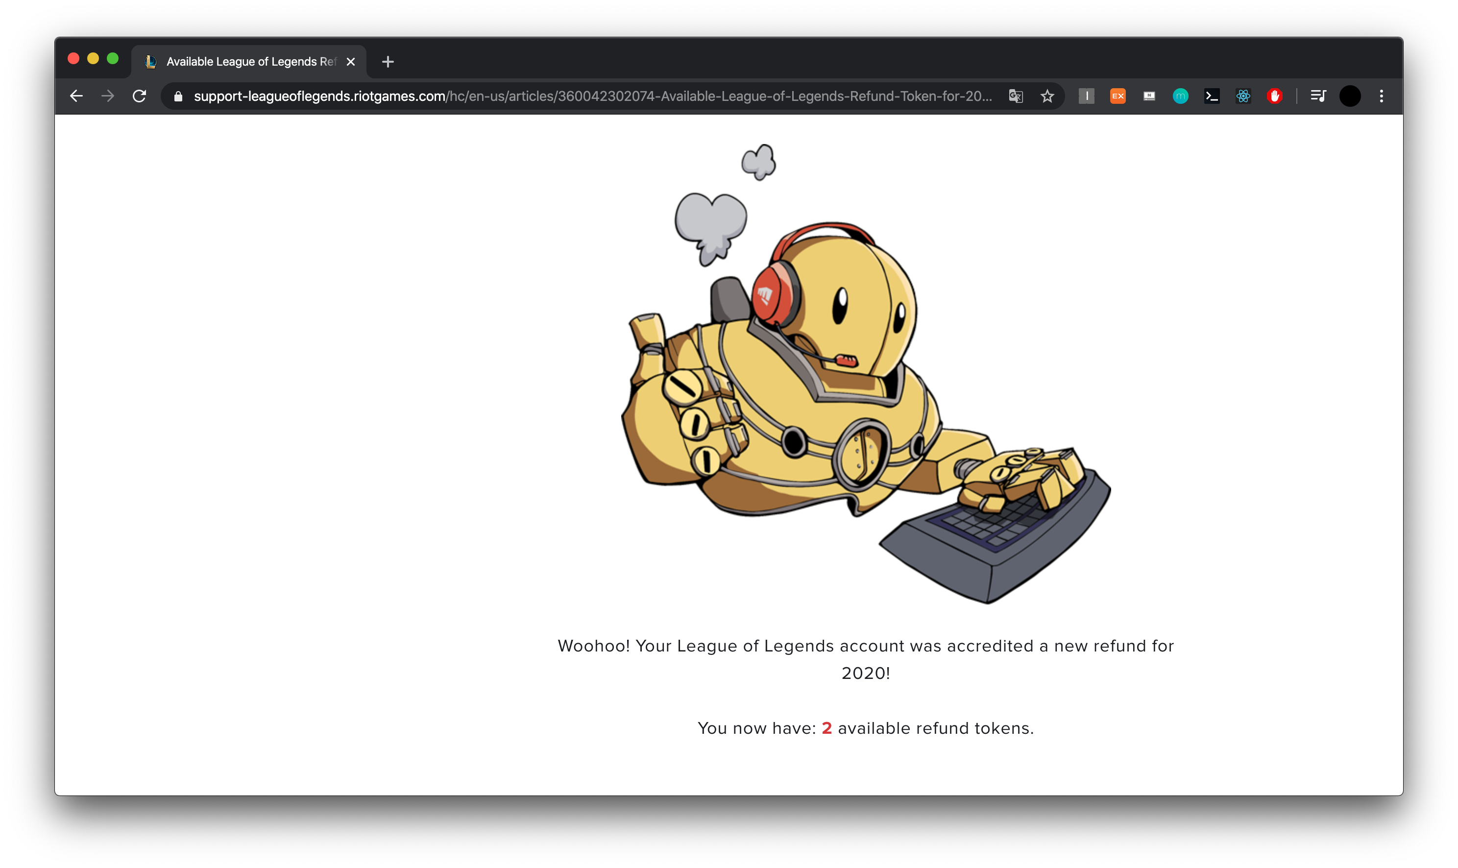Click the terminal prompt extension icon
The height and width of the screenshot is (868, 1458).
(1212, 96)
